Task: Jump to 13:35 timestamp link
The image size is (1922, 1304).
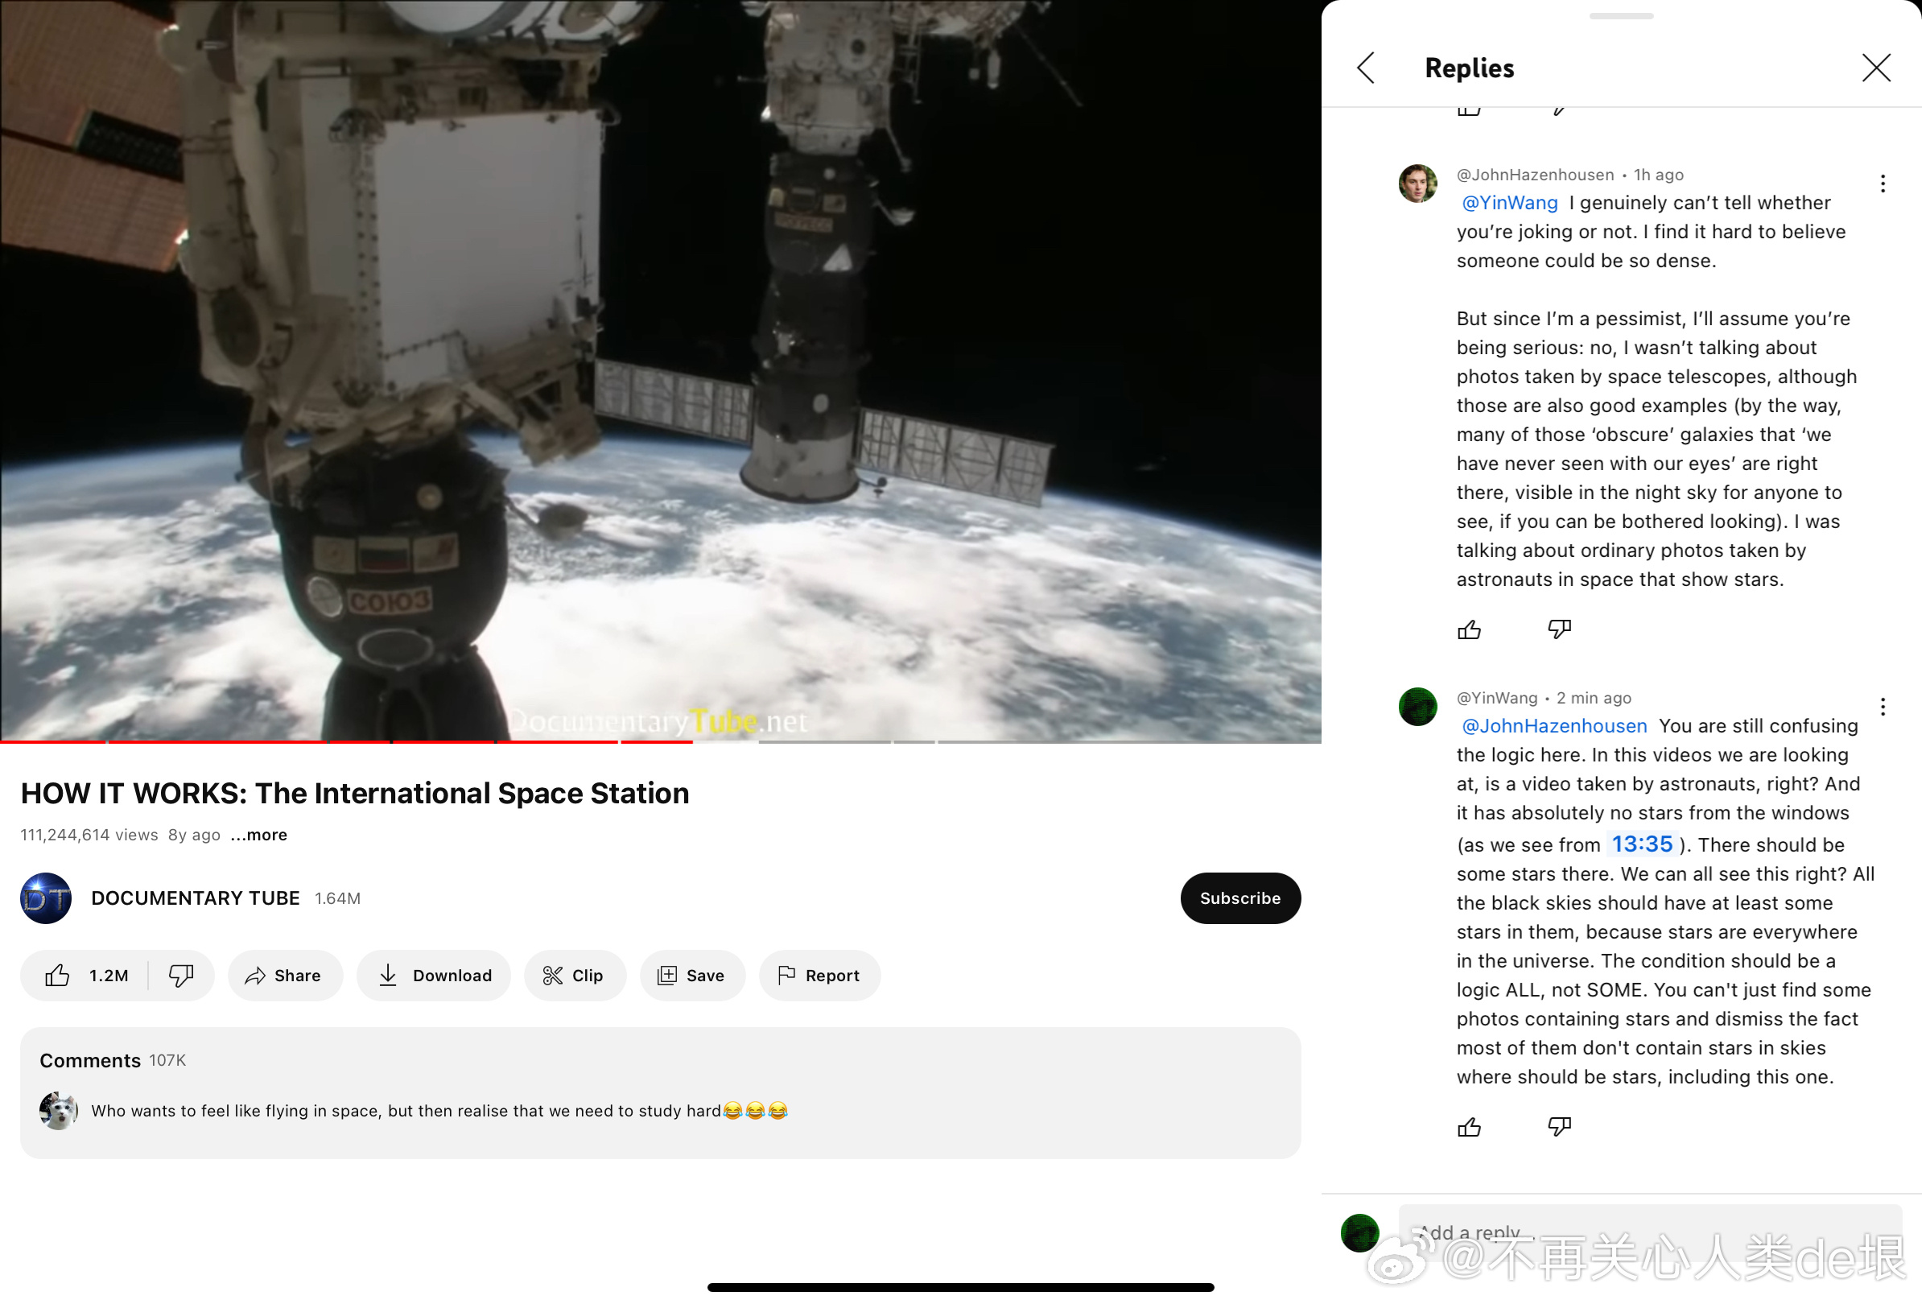Action: click(x=1642, y=844)
